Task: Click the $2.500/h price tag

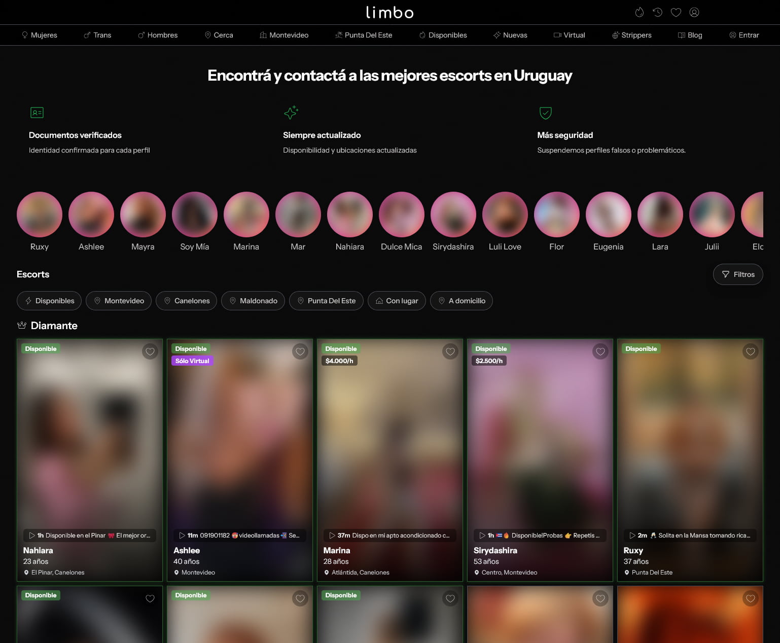Action: tap(489, 361)
